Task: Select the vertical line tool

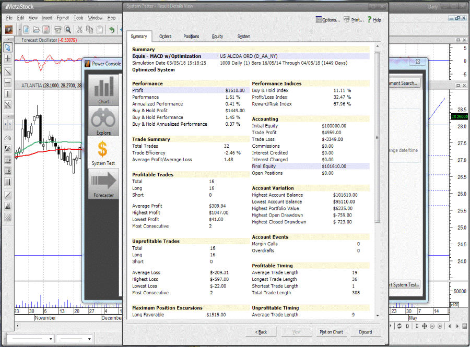Action: pyautogui.click(x=8, y=94)
